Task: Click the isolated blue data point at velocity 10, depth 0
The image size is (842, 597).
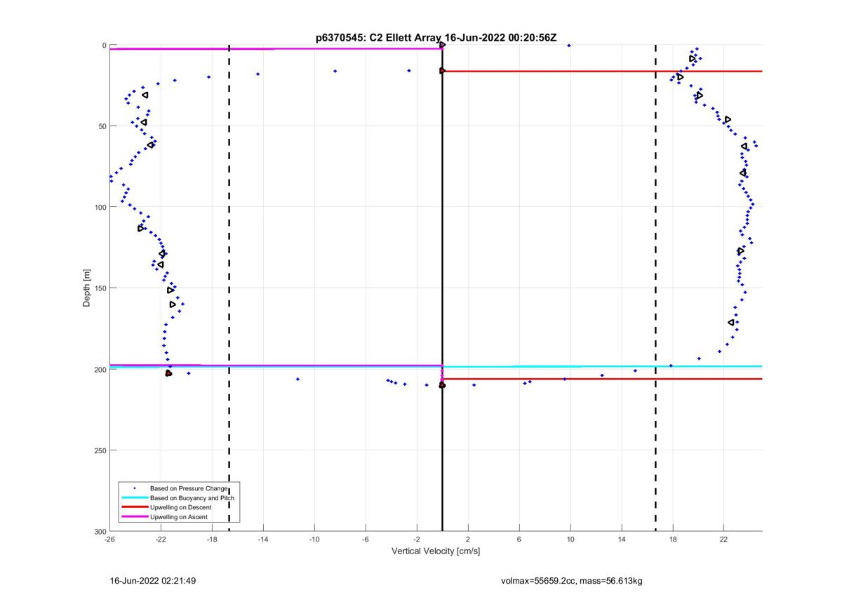Action: click(x=569, y=46)
